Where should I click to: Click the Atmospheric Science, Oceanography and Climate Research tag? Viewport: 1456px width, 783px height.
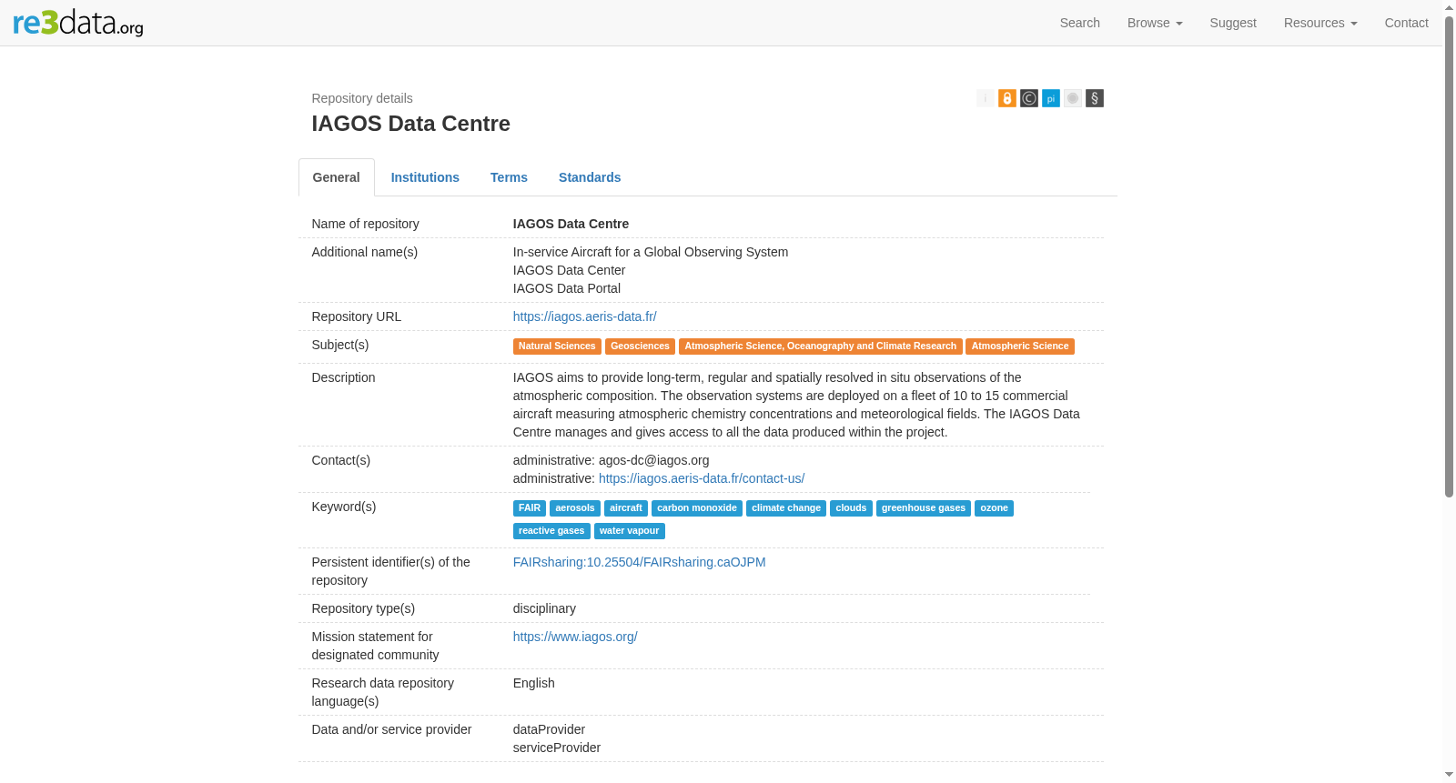[820, 346]
